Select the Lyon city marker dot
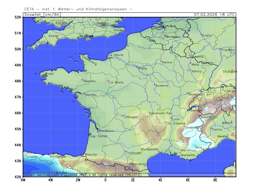Viewport: 259px width, 194px height. pyautogui.click(x=171, y=118)
